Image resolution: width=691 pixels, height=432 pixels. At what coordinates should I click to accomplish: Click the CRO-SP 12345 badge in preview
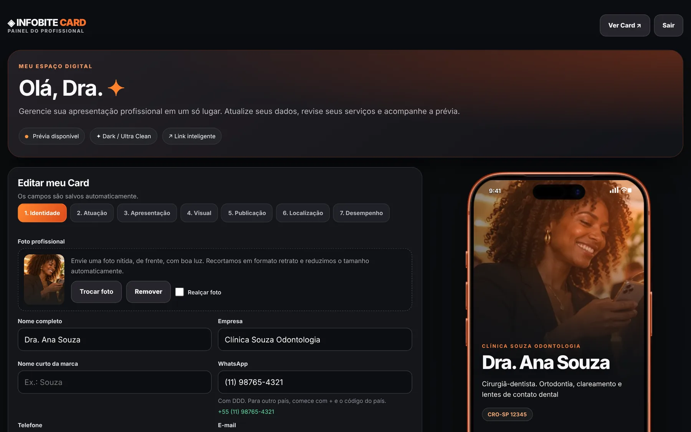click(507, 414)
